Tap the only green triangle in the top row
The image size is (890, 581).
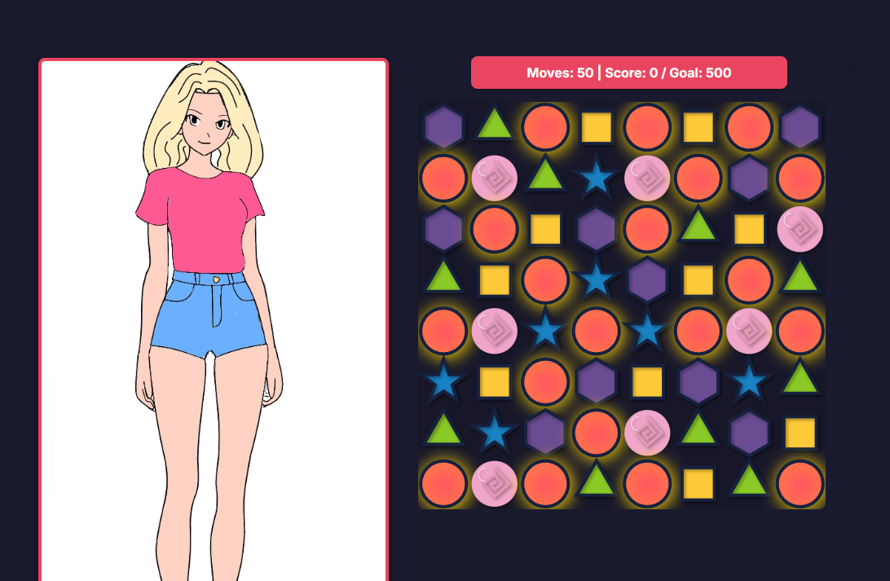pyautogui.click(x=495, y=123)
